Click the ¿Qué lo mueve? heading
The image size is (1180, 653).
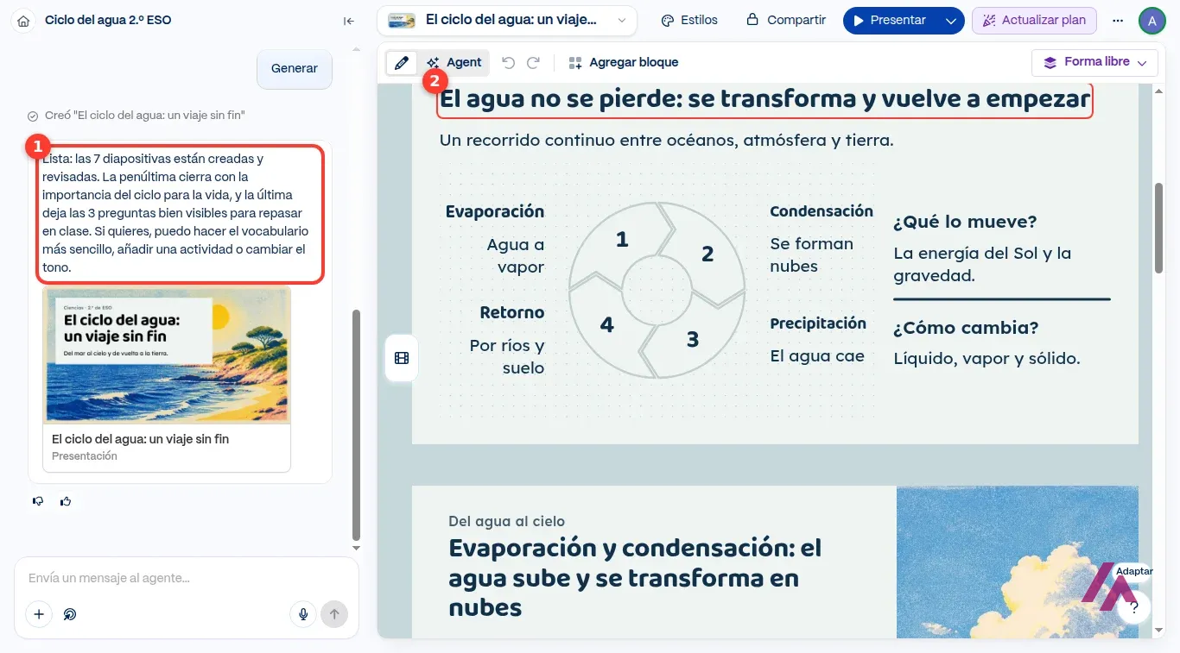point(965,223)
